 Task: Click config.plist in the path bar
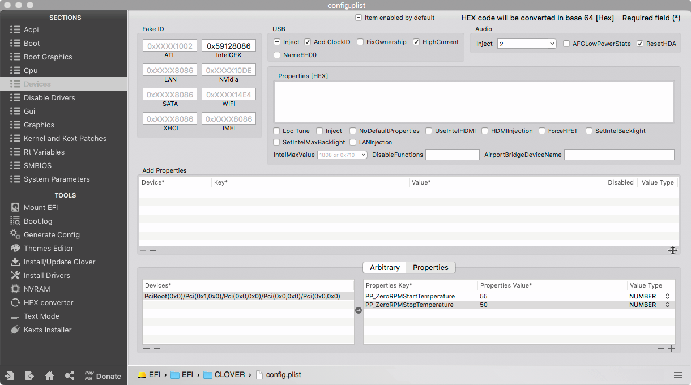279,375
